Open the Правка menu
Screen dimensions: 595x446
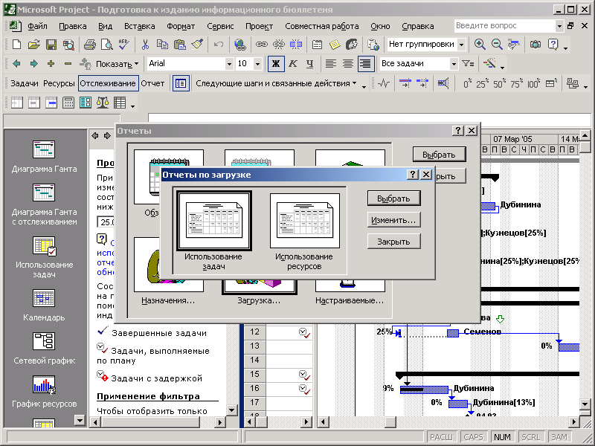pos(72,26)
